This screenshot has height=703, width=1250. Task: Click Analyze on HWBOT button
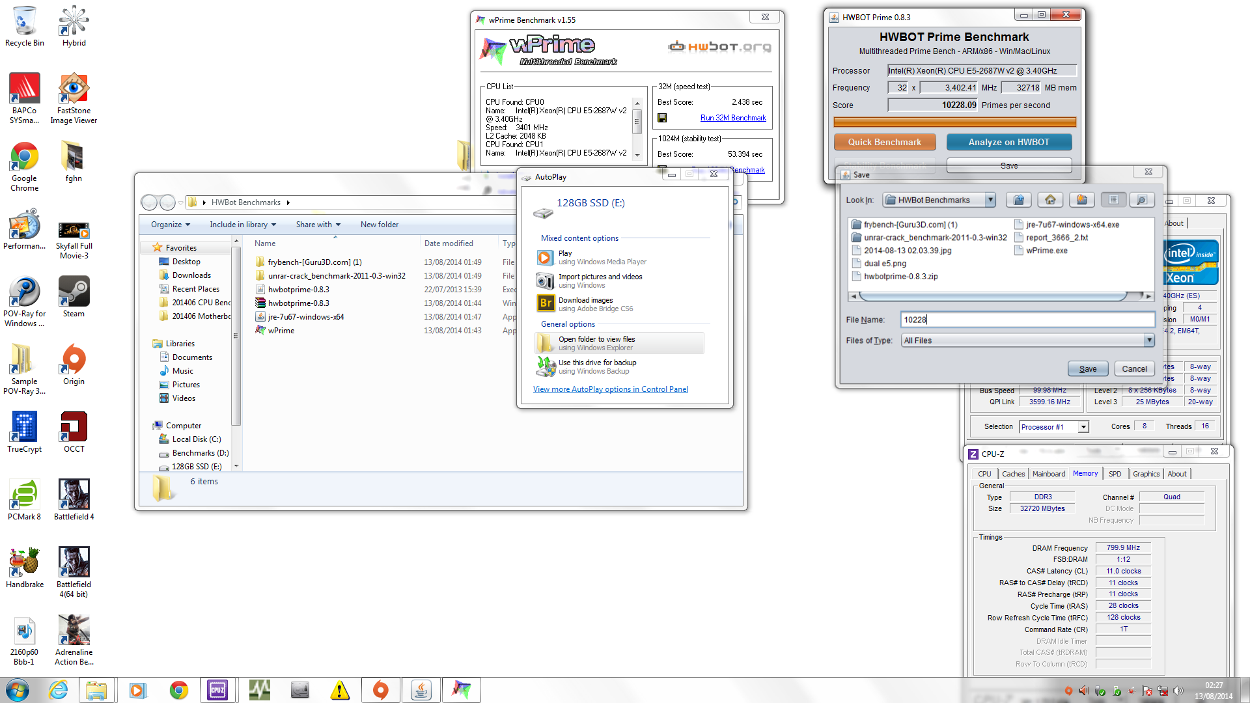tap(1008, 142)
